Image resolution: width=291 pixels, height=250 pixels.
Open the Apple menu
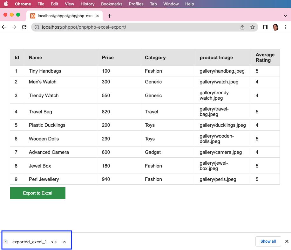tap(6, 4)
